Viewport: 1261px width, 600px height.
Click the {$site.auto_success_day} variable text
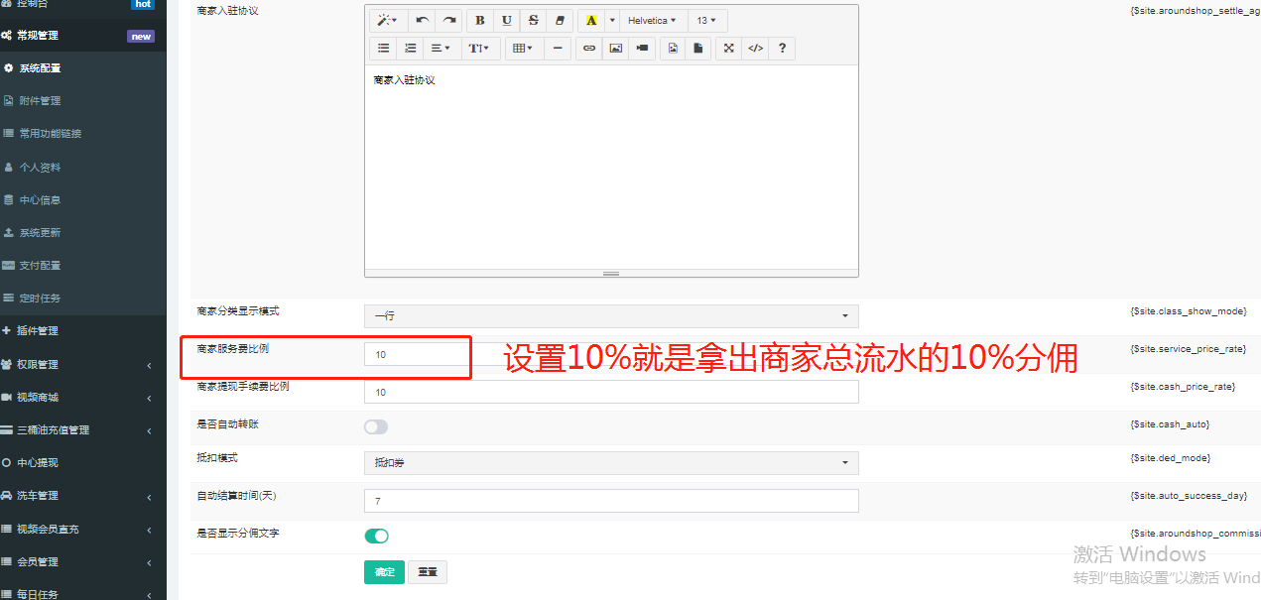pos(1187,495)
